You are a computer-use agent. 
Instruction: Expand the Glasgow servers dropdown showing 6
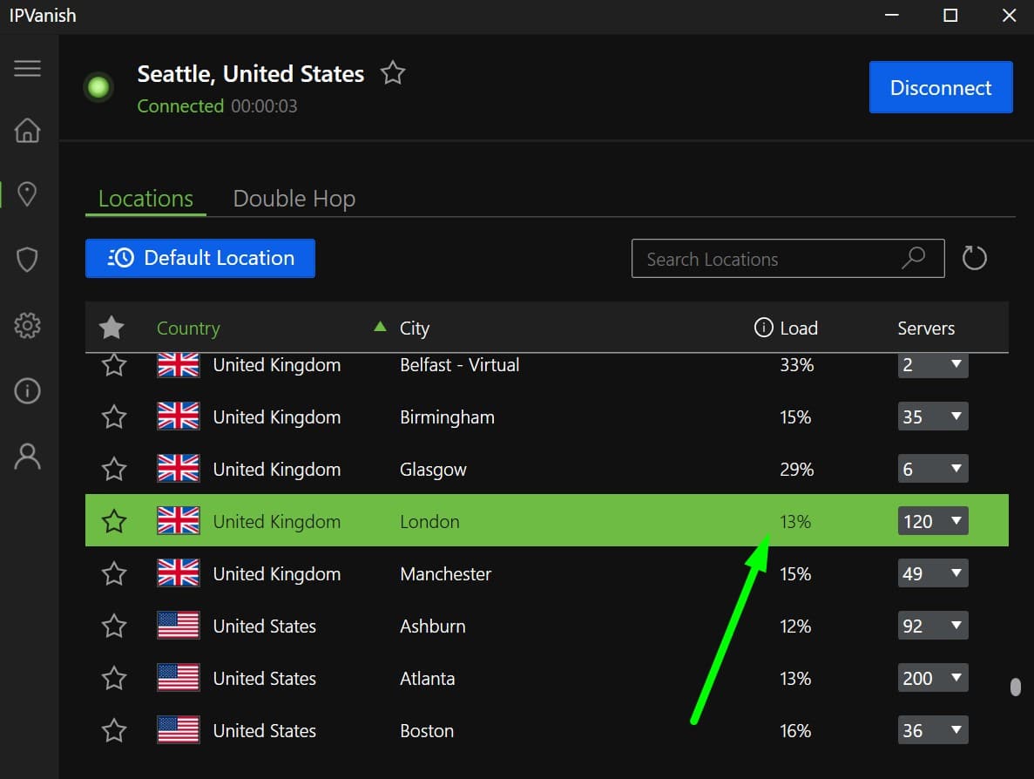(x=932, y=468)
